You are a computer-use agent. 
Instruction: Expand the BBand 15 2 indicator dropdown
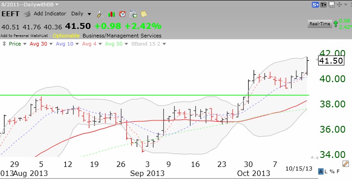(x=164, y=44)
